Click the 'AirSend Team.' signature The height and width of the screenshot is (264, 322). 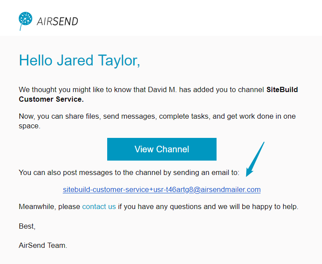[43, 245]
